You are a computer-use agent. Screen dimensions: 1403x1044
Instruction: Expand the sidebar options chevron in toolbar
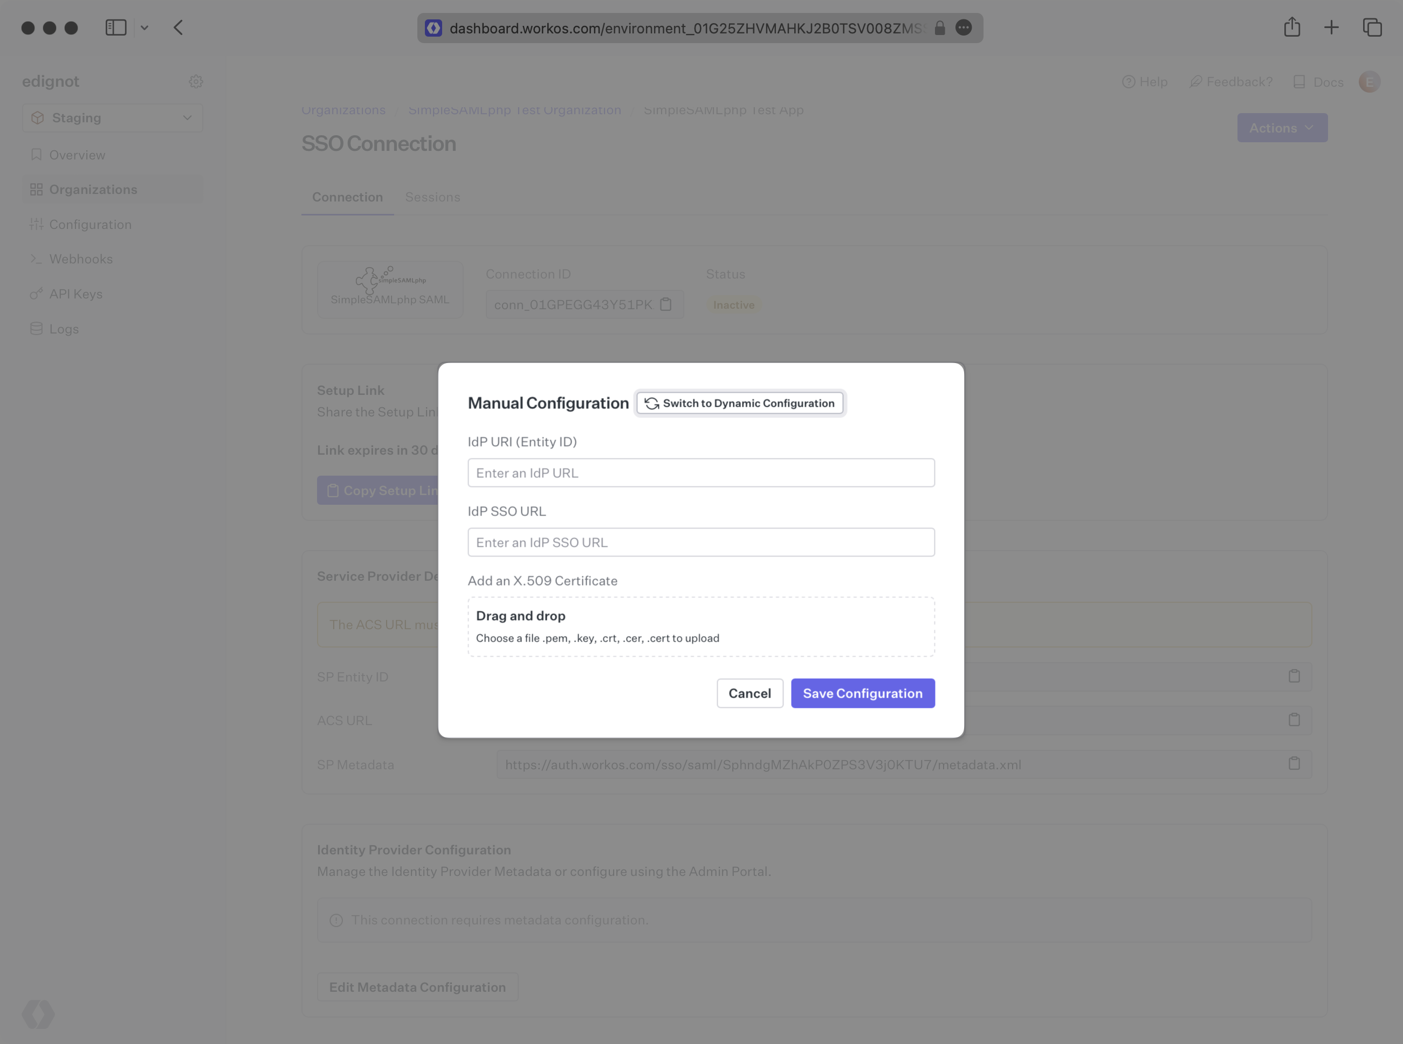144,28
